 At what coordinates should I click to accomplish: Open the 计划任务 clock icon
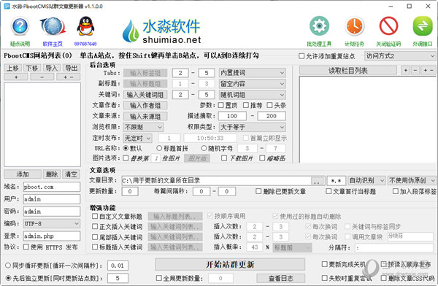[x=354, y=26]
